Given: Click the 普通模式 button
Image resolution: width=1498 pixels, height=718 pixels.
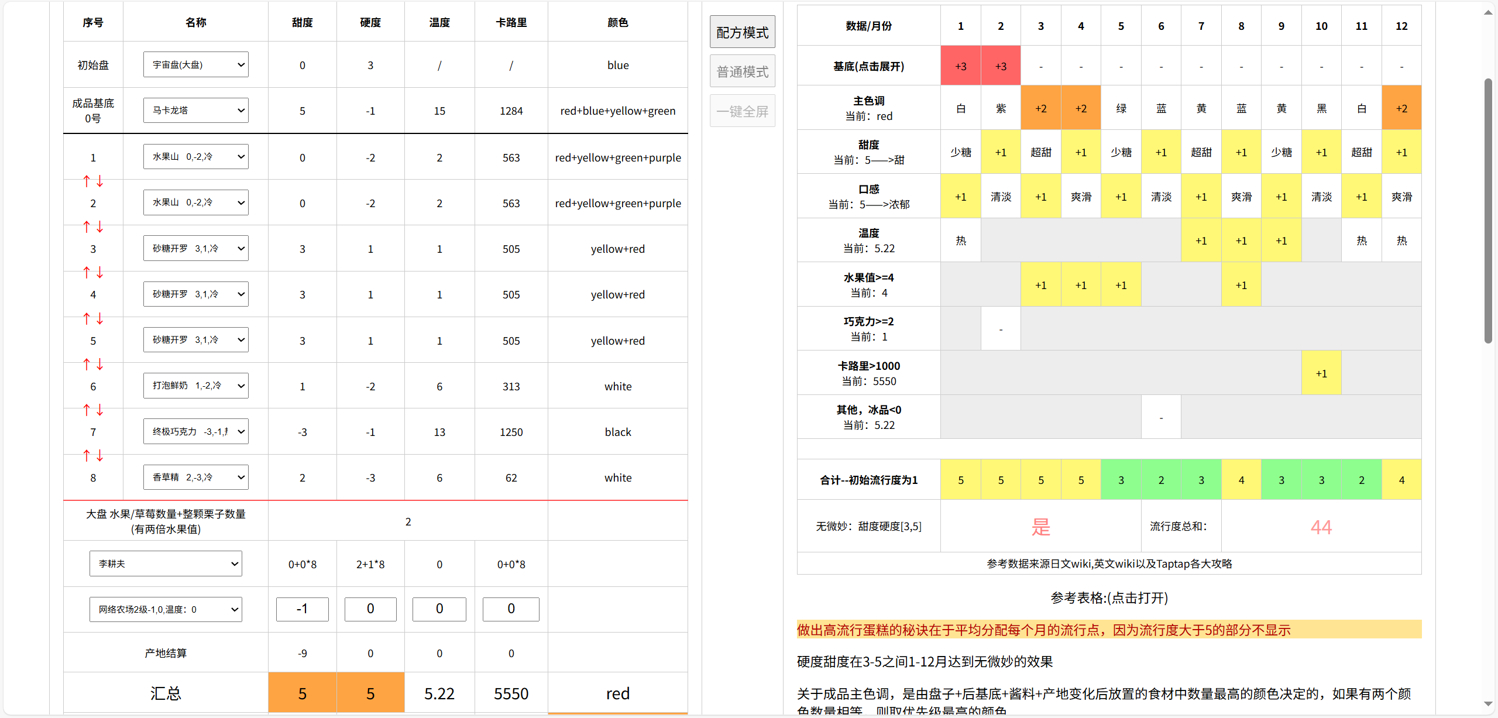Looking at the screenshot, I should point(743,71).
